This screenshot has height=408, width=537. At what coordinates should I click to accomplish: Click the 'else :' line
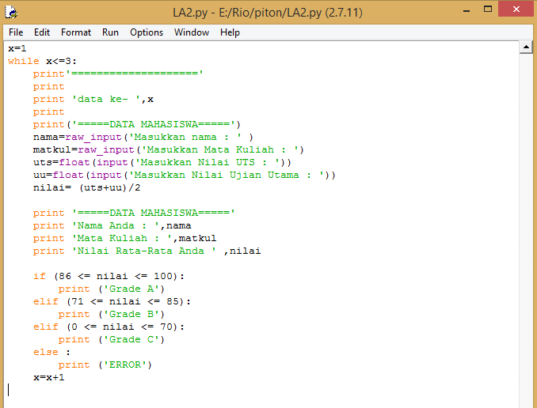click(x=51, y=352)
